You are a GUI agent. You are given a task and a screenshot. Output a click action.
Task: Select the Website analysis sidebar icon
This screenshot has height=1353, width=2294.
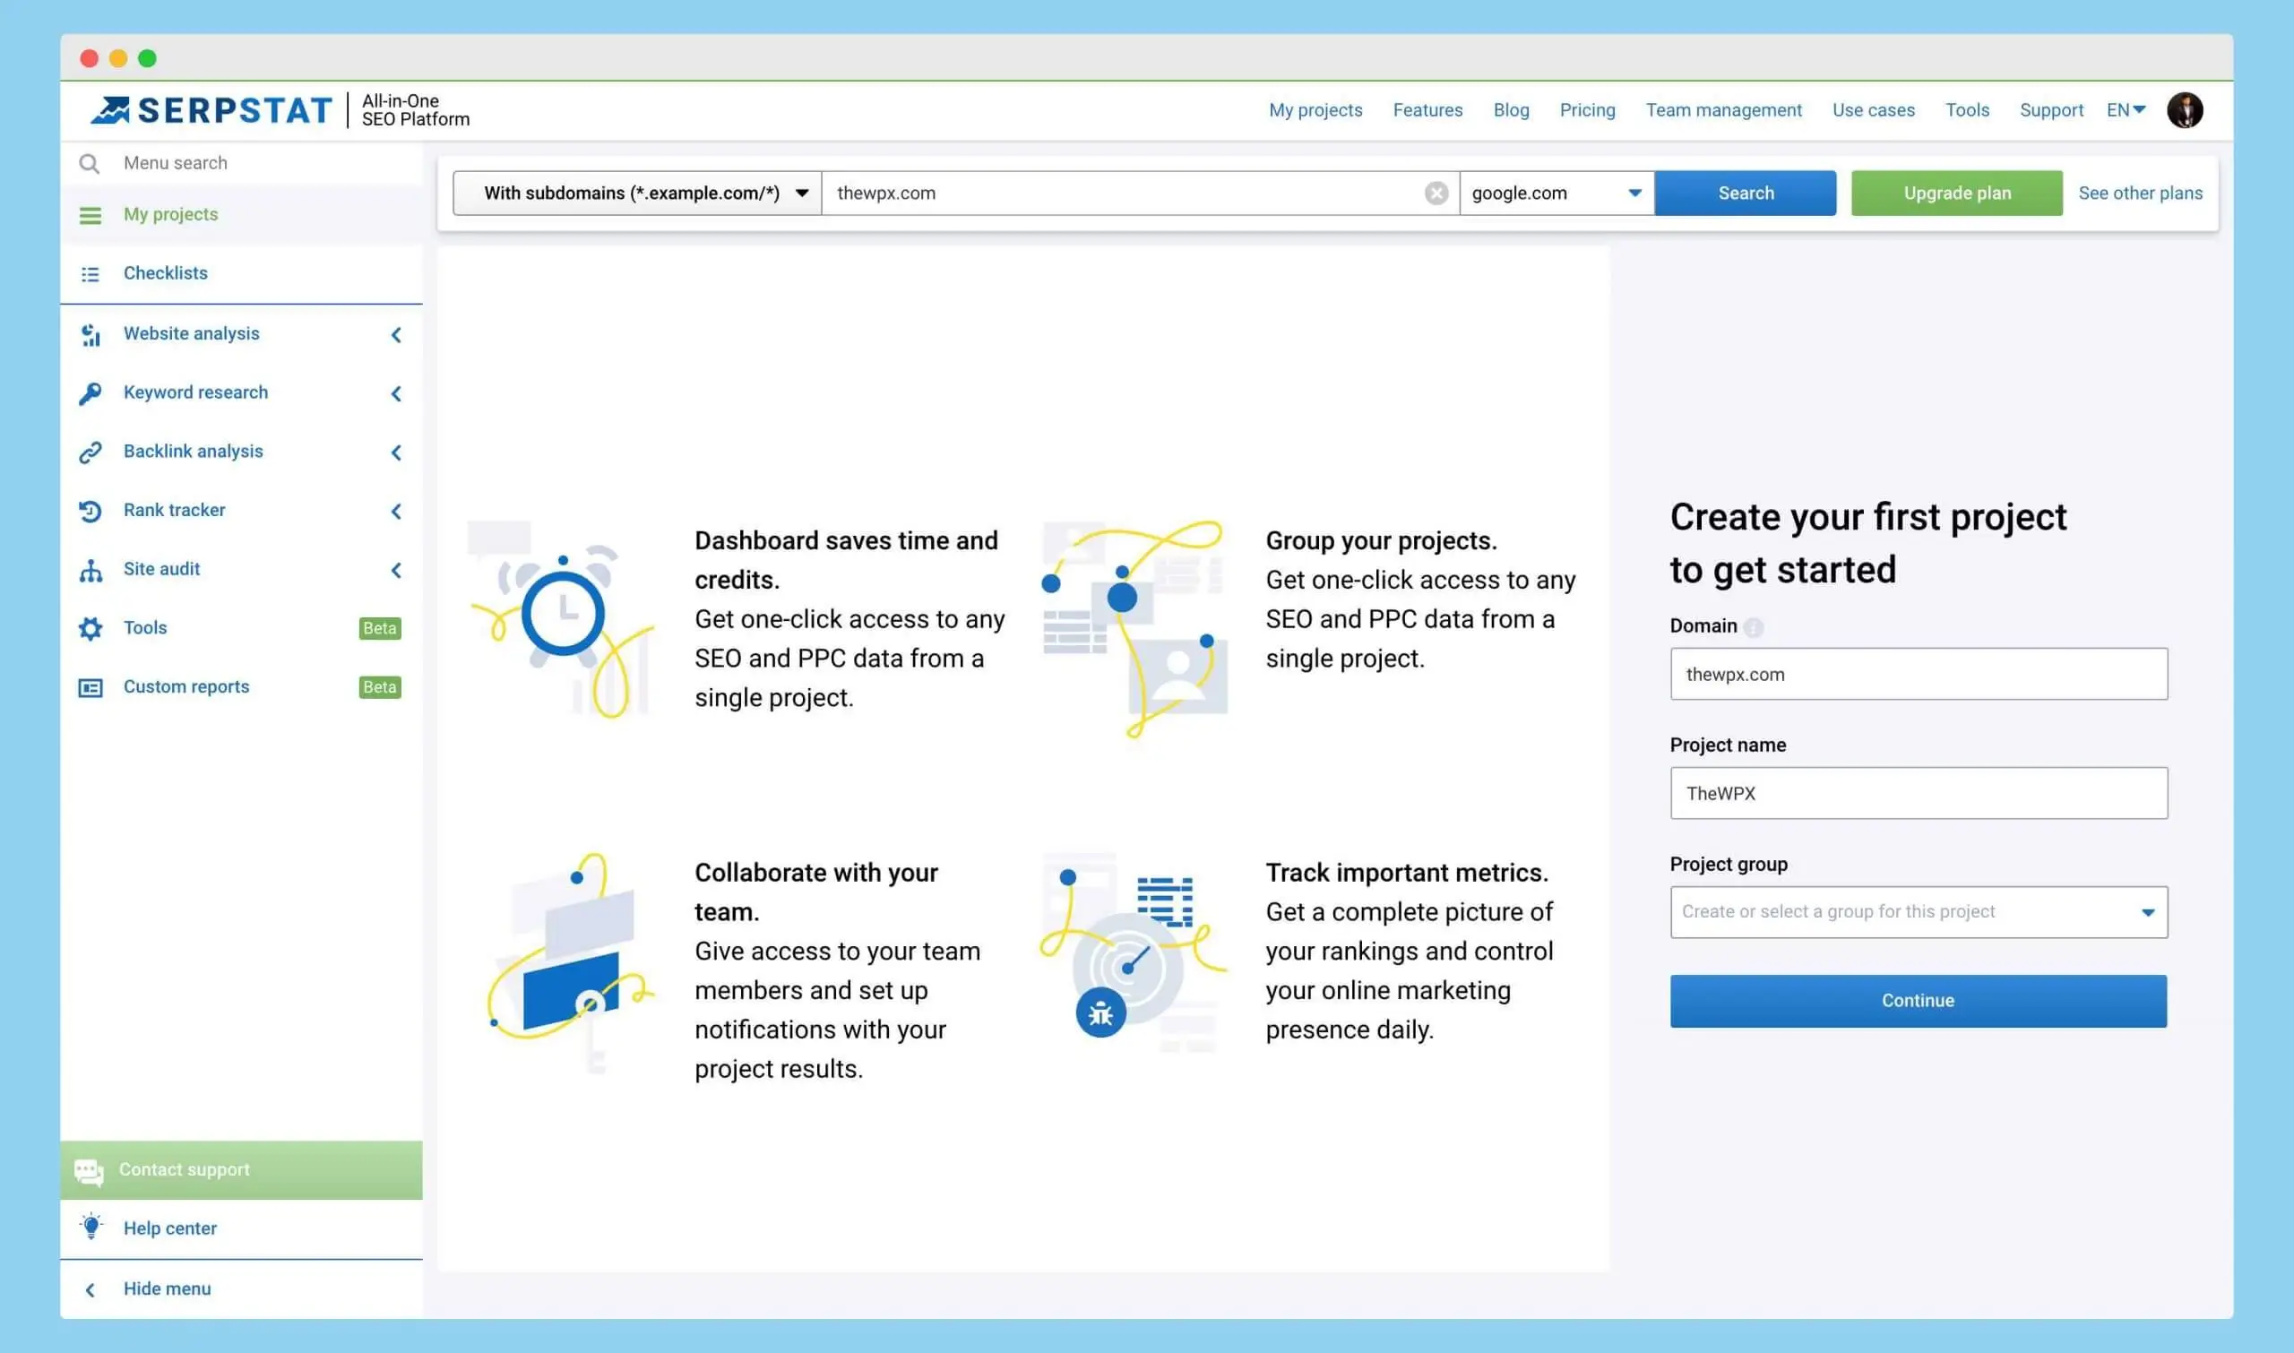[x=91, y=334]
